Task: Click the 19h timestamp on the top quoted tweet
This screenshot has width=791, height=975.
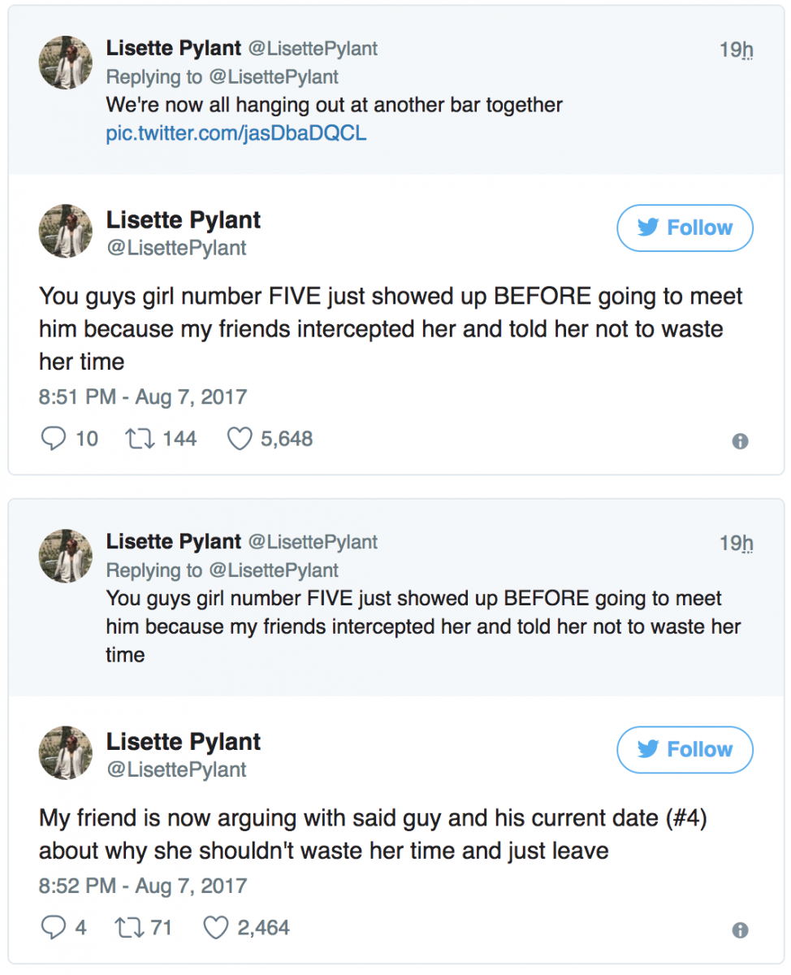Action: [x=737, y=50]
